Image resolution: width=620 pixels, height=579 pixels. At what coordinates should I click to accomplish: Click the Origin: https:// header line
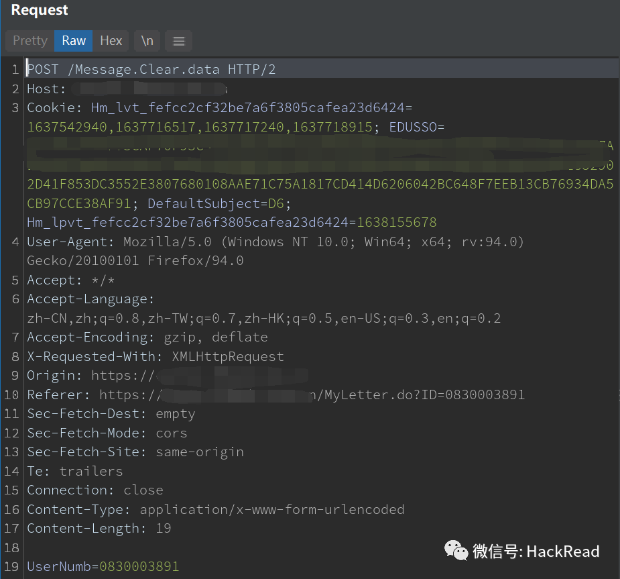click(x=168, y=376)
